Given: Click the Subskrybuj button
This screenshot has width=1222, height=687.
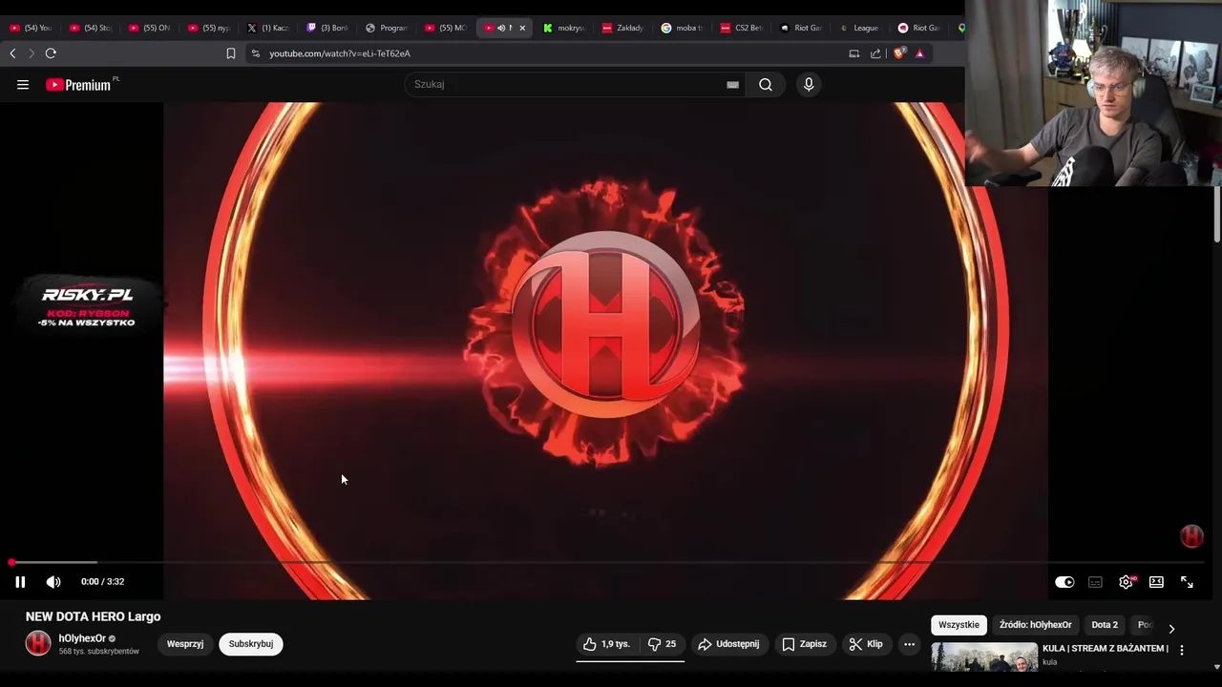Looking at the screenshot, I should [x=251, y=644].
